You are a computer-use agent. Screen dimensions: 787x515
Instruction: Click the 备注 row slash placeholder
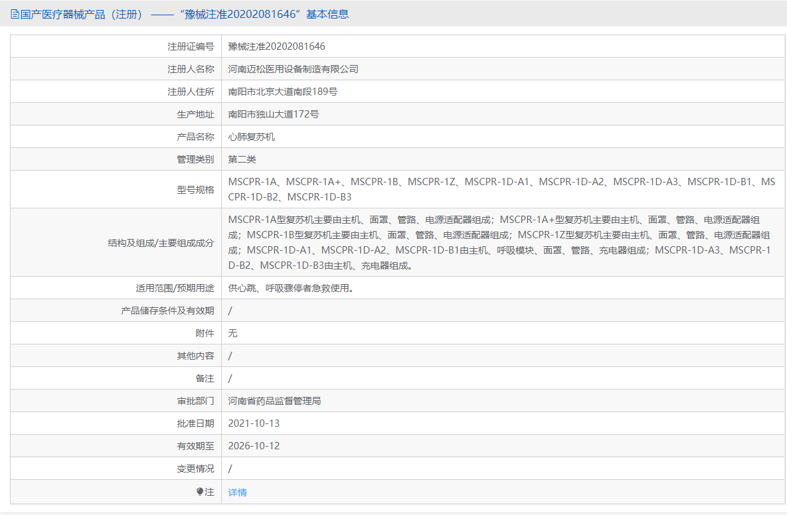point(230,378)
